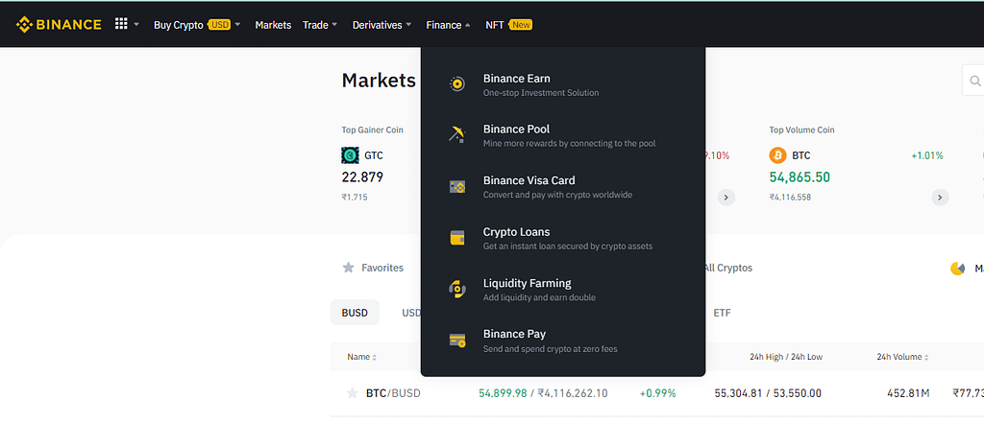Click the yellow pie chart icon
This screenshot has height=423, width=984.
coord(958,269)
